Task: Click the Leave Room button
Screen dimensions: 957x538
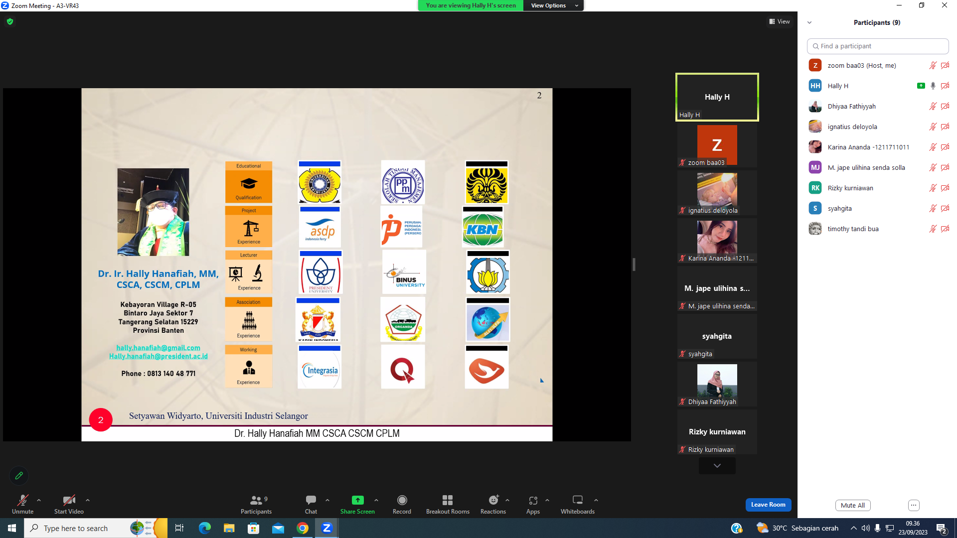Action: point(768,505)
